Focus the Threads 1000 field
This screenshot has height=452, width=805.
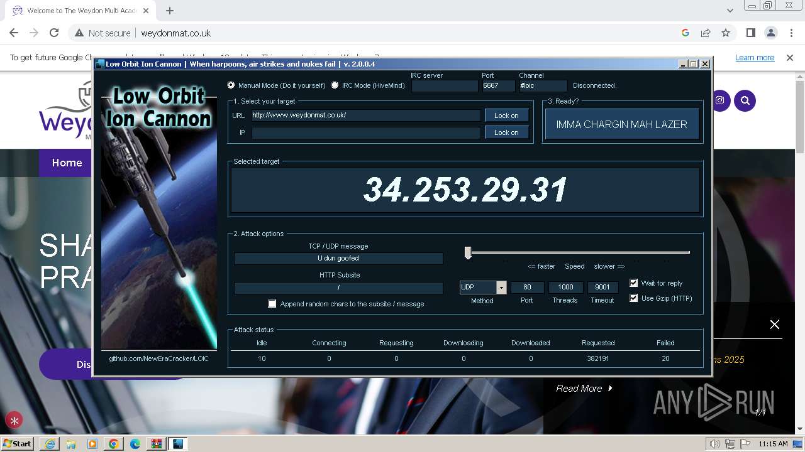(x=565, y=288)
